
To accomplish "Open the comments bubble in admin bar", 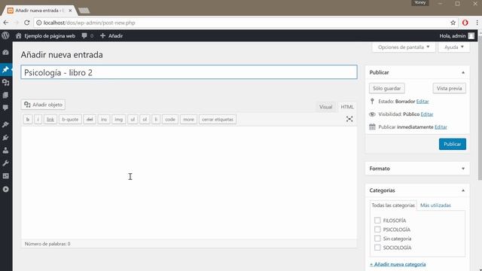I will tap(84, 36).
